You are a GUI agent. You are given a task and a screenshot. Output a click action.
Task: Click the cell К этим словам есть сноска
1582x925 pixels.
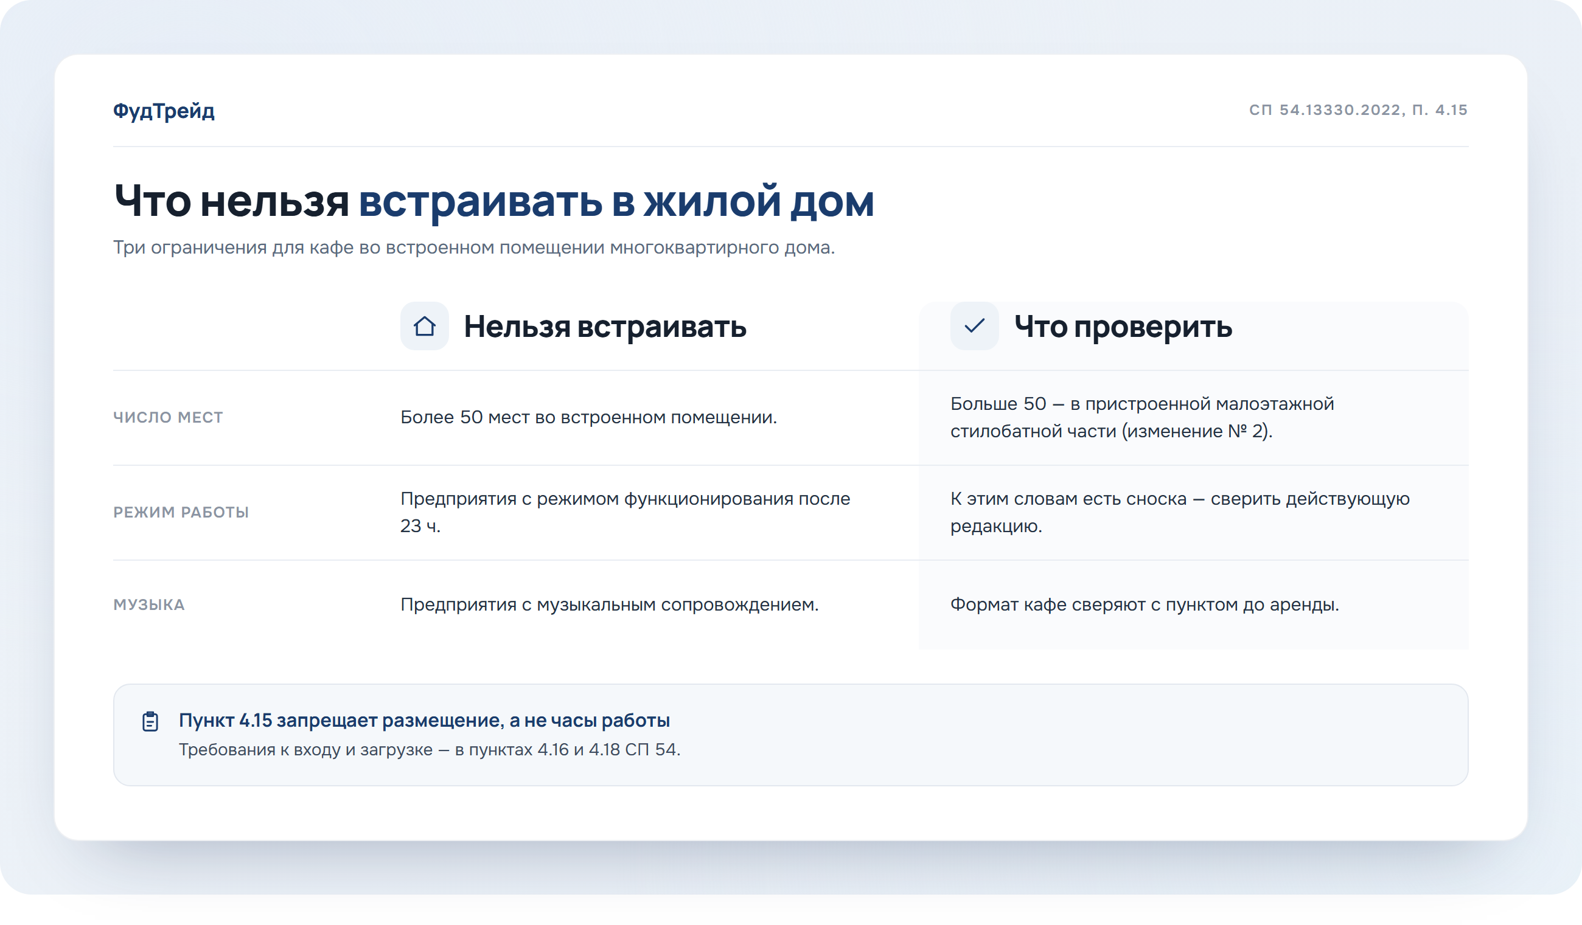pyautogui.click(x=1180, y=512)
